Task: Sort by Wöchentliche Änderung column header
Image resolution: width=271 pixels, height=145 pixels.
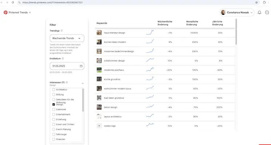Action: [x=165, y=23]
